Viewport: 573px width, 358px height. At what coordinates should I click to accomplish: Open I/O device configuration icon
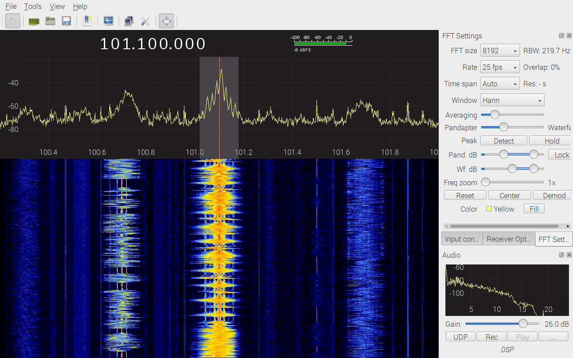click(x=34, y=21)
